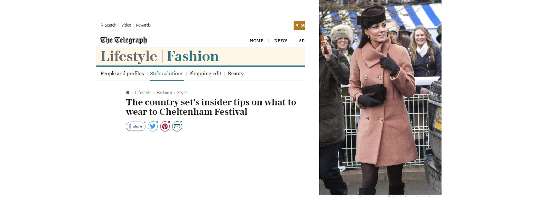Viewport: 534px width, 197px height.
Task: Click the article photo of pink coat
Action: click(x=380, y=97)
